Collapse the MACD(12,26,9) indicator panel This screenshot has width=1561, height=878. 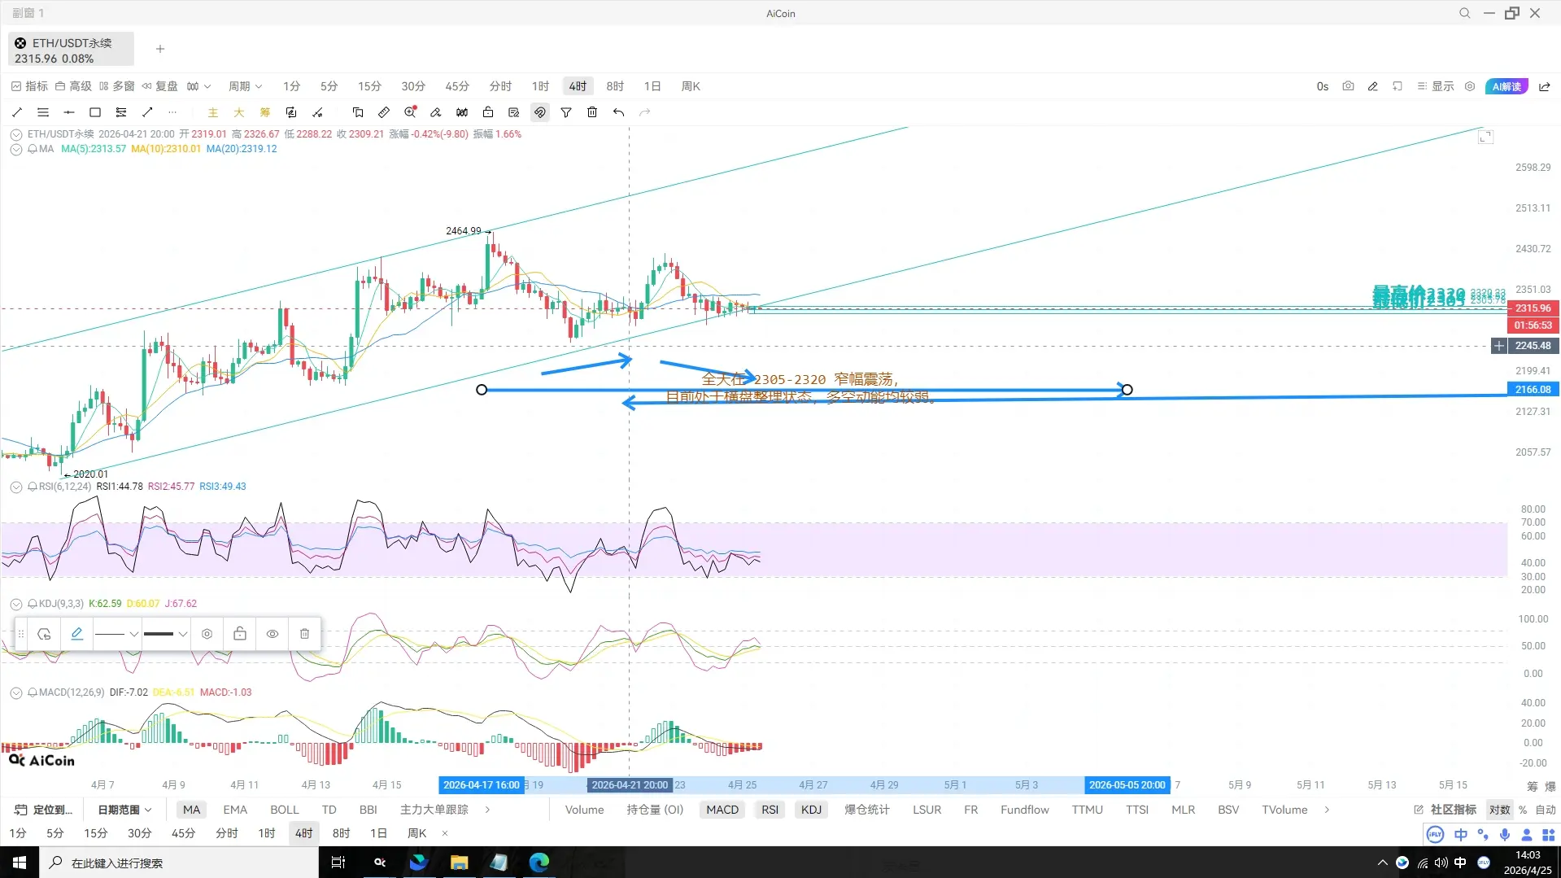[16, 692]
